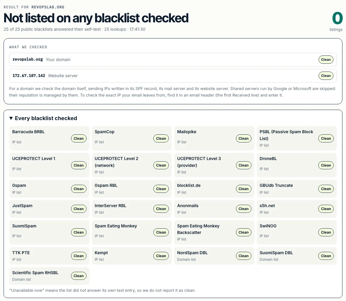Click the Scientific Spam RHSBL name
Screen dimensions: 346x301
point(35,273)
